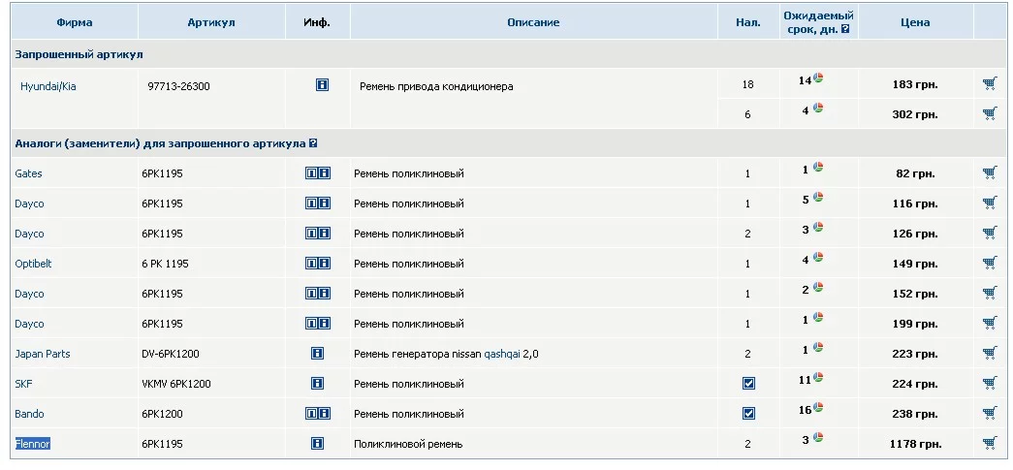
Task: Click the delivery chart icon beside the 14-day term
Action: [x=818, y=78]
